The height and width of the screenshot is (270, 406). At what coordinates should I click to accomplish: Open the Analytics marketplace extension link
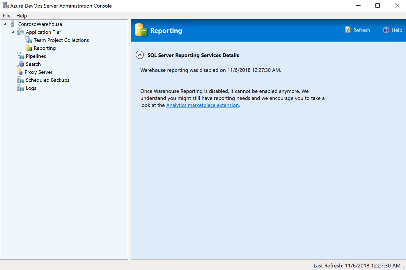[202, 105]
